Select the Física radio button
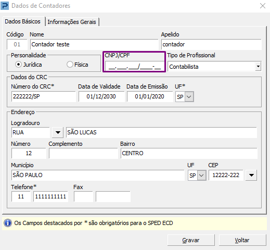The height and width of the screenshot is (250, 270). click(70, 65)
